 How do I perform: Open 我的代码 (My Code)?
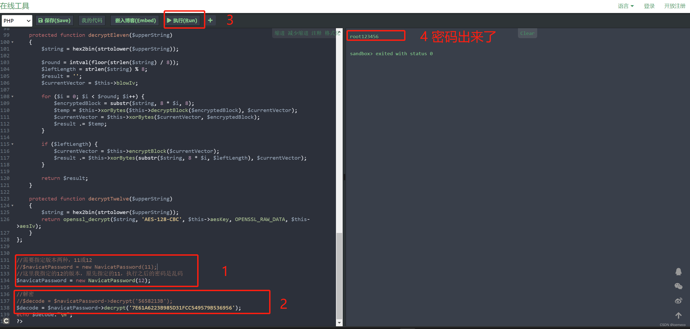tap(92, 21)
